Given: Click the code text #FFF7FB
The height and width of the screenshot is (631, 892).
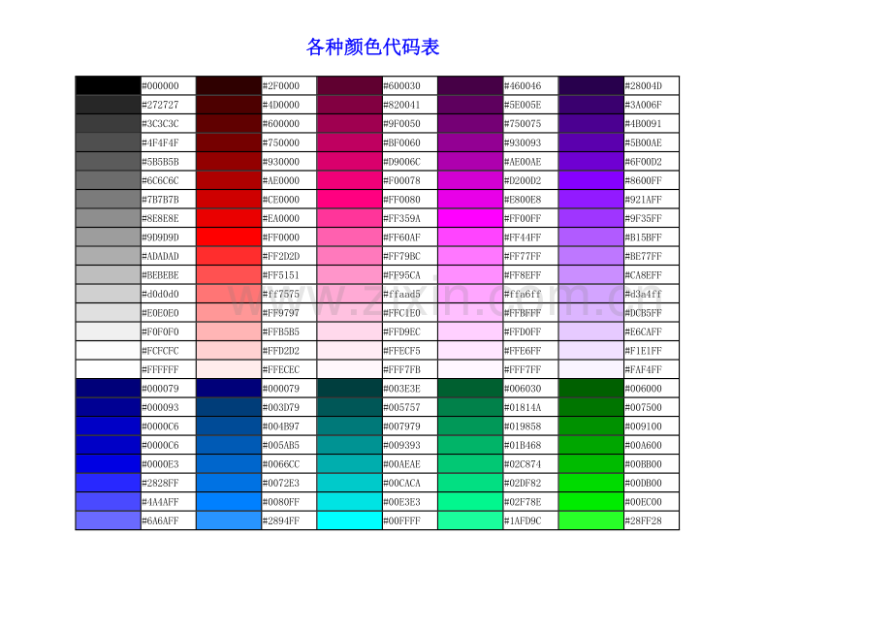Looking at the screenshot, I should coord(401,369).
